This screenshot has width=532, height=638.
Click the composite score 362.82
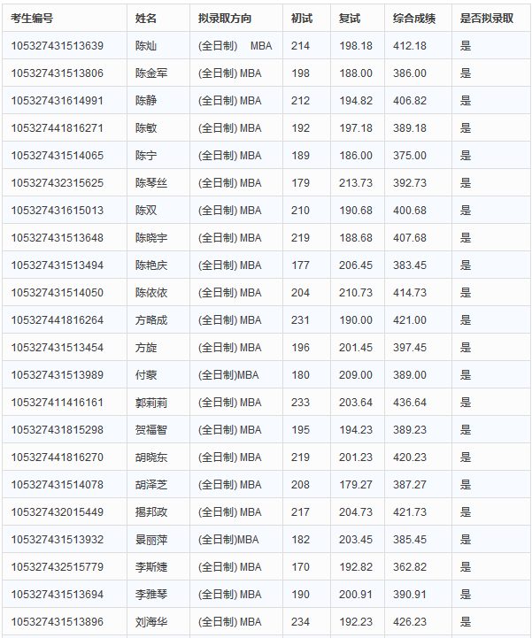tap(410, 567)
